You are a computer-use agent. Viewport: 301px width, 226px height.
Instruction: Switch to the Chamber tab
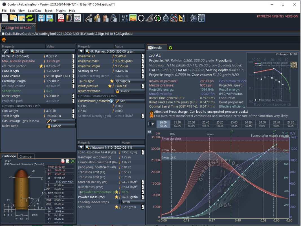pyautogui.click(x=26, y=156)
